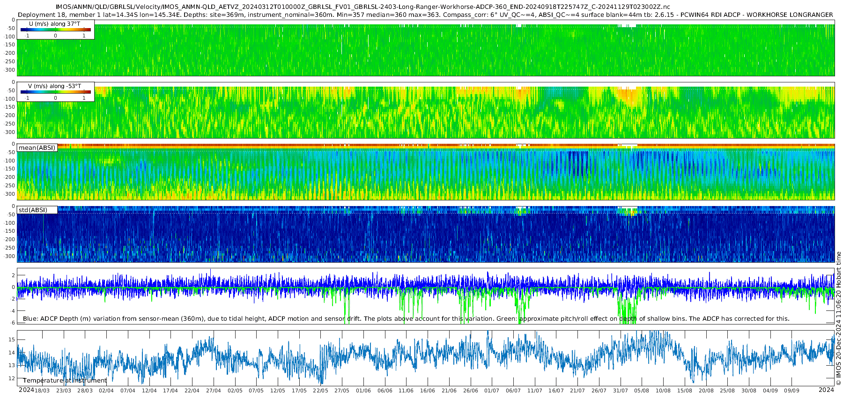Click the 17/04 date tick
843x398 pixels.
coord(170,391)
